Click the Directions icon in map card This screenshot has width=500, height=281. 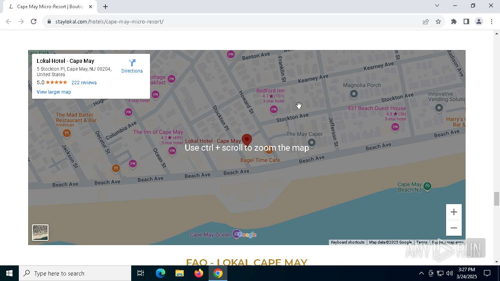pyautogui.click(x=132, y=63)
